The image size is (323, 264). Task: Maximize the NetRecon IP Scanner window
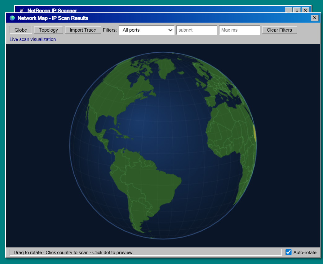(297, 10)
